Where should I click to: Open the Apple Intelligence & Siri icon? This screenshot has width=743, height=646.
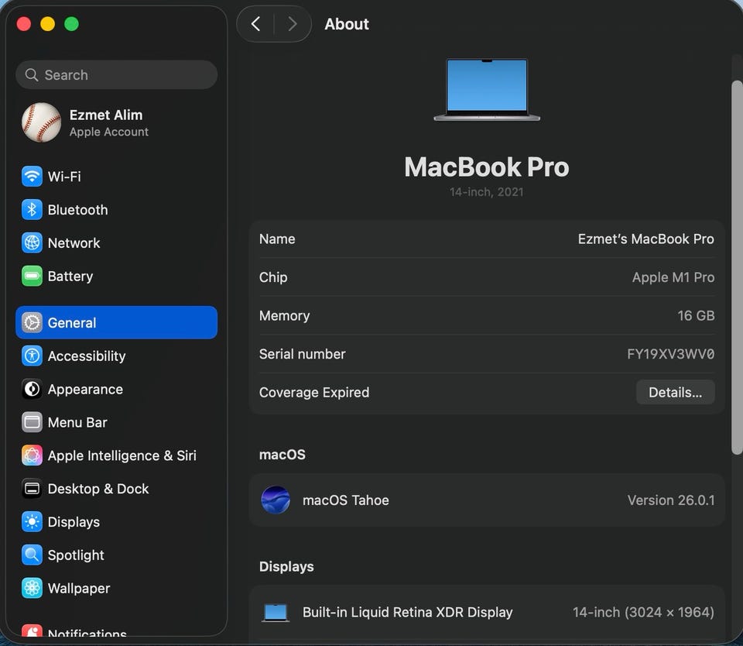32,455
